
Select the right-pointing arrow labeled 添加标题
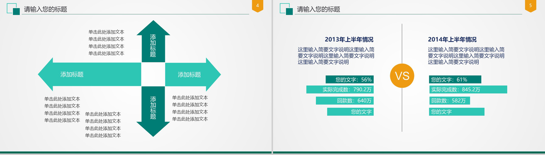193,74
